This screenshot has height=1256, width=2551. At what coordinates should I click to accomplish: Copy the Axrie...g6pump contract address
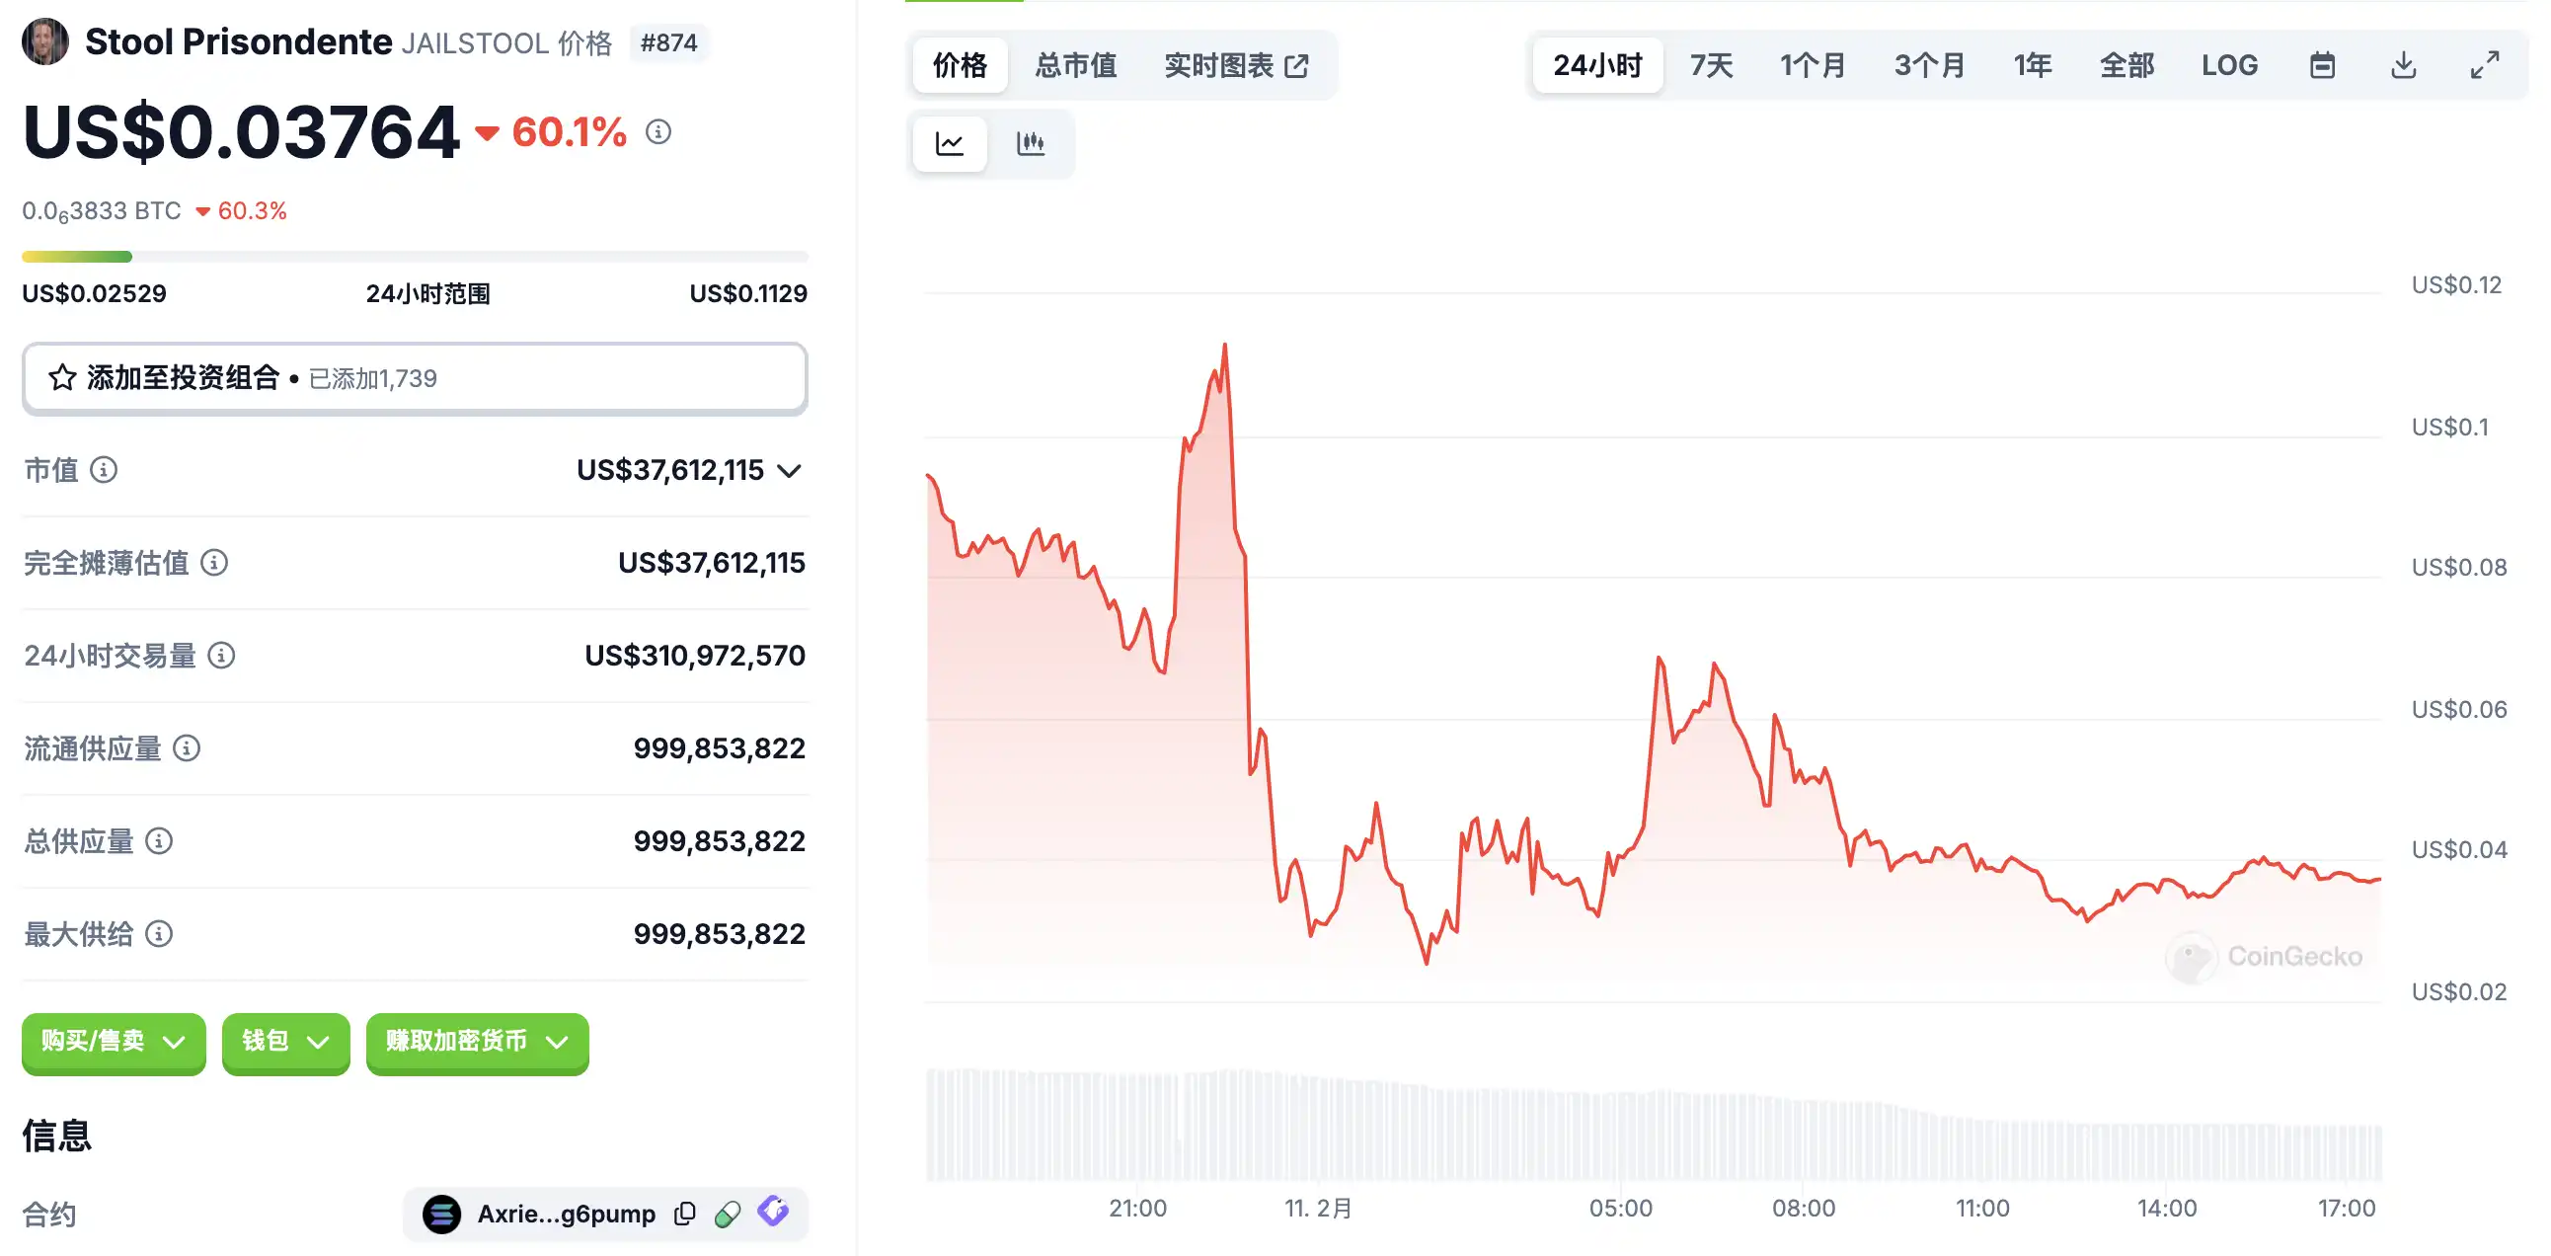point(684,1214)
